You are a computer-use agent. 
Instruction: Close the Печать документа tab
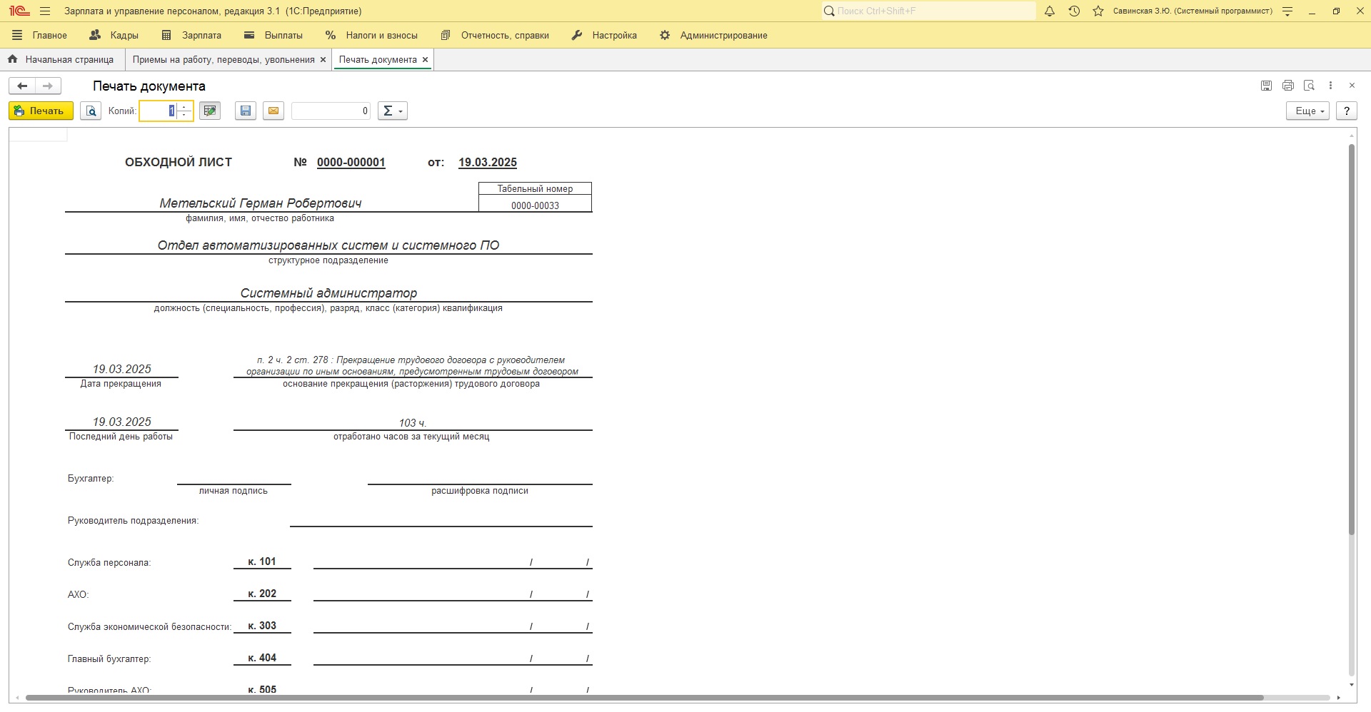pos(425,60)
